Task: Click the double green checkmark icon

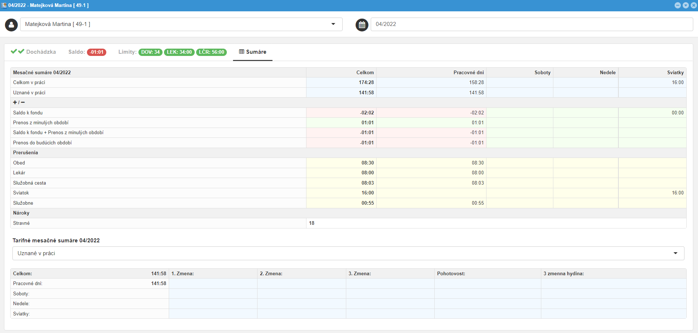Action: point(17,52)
